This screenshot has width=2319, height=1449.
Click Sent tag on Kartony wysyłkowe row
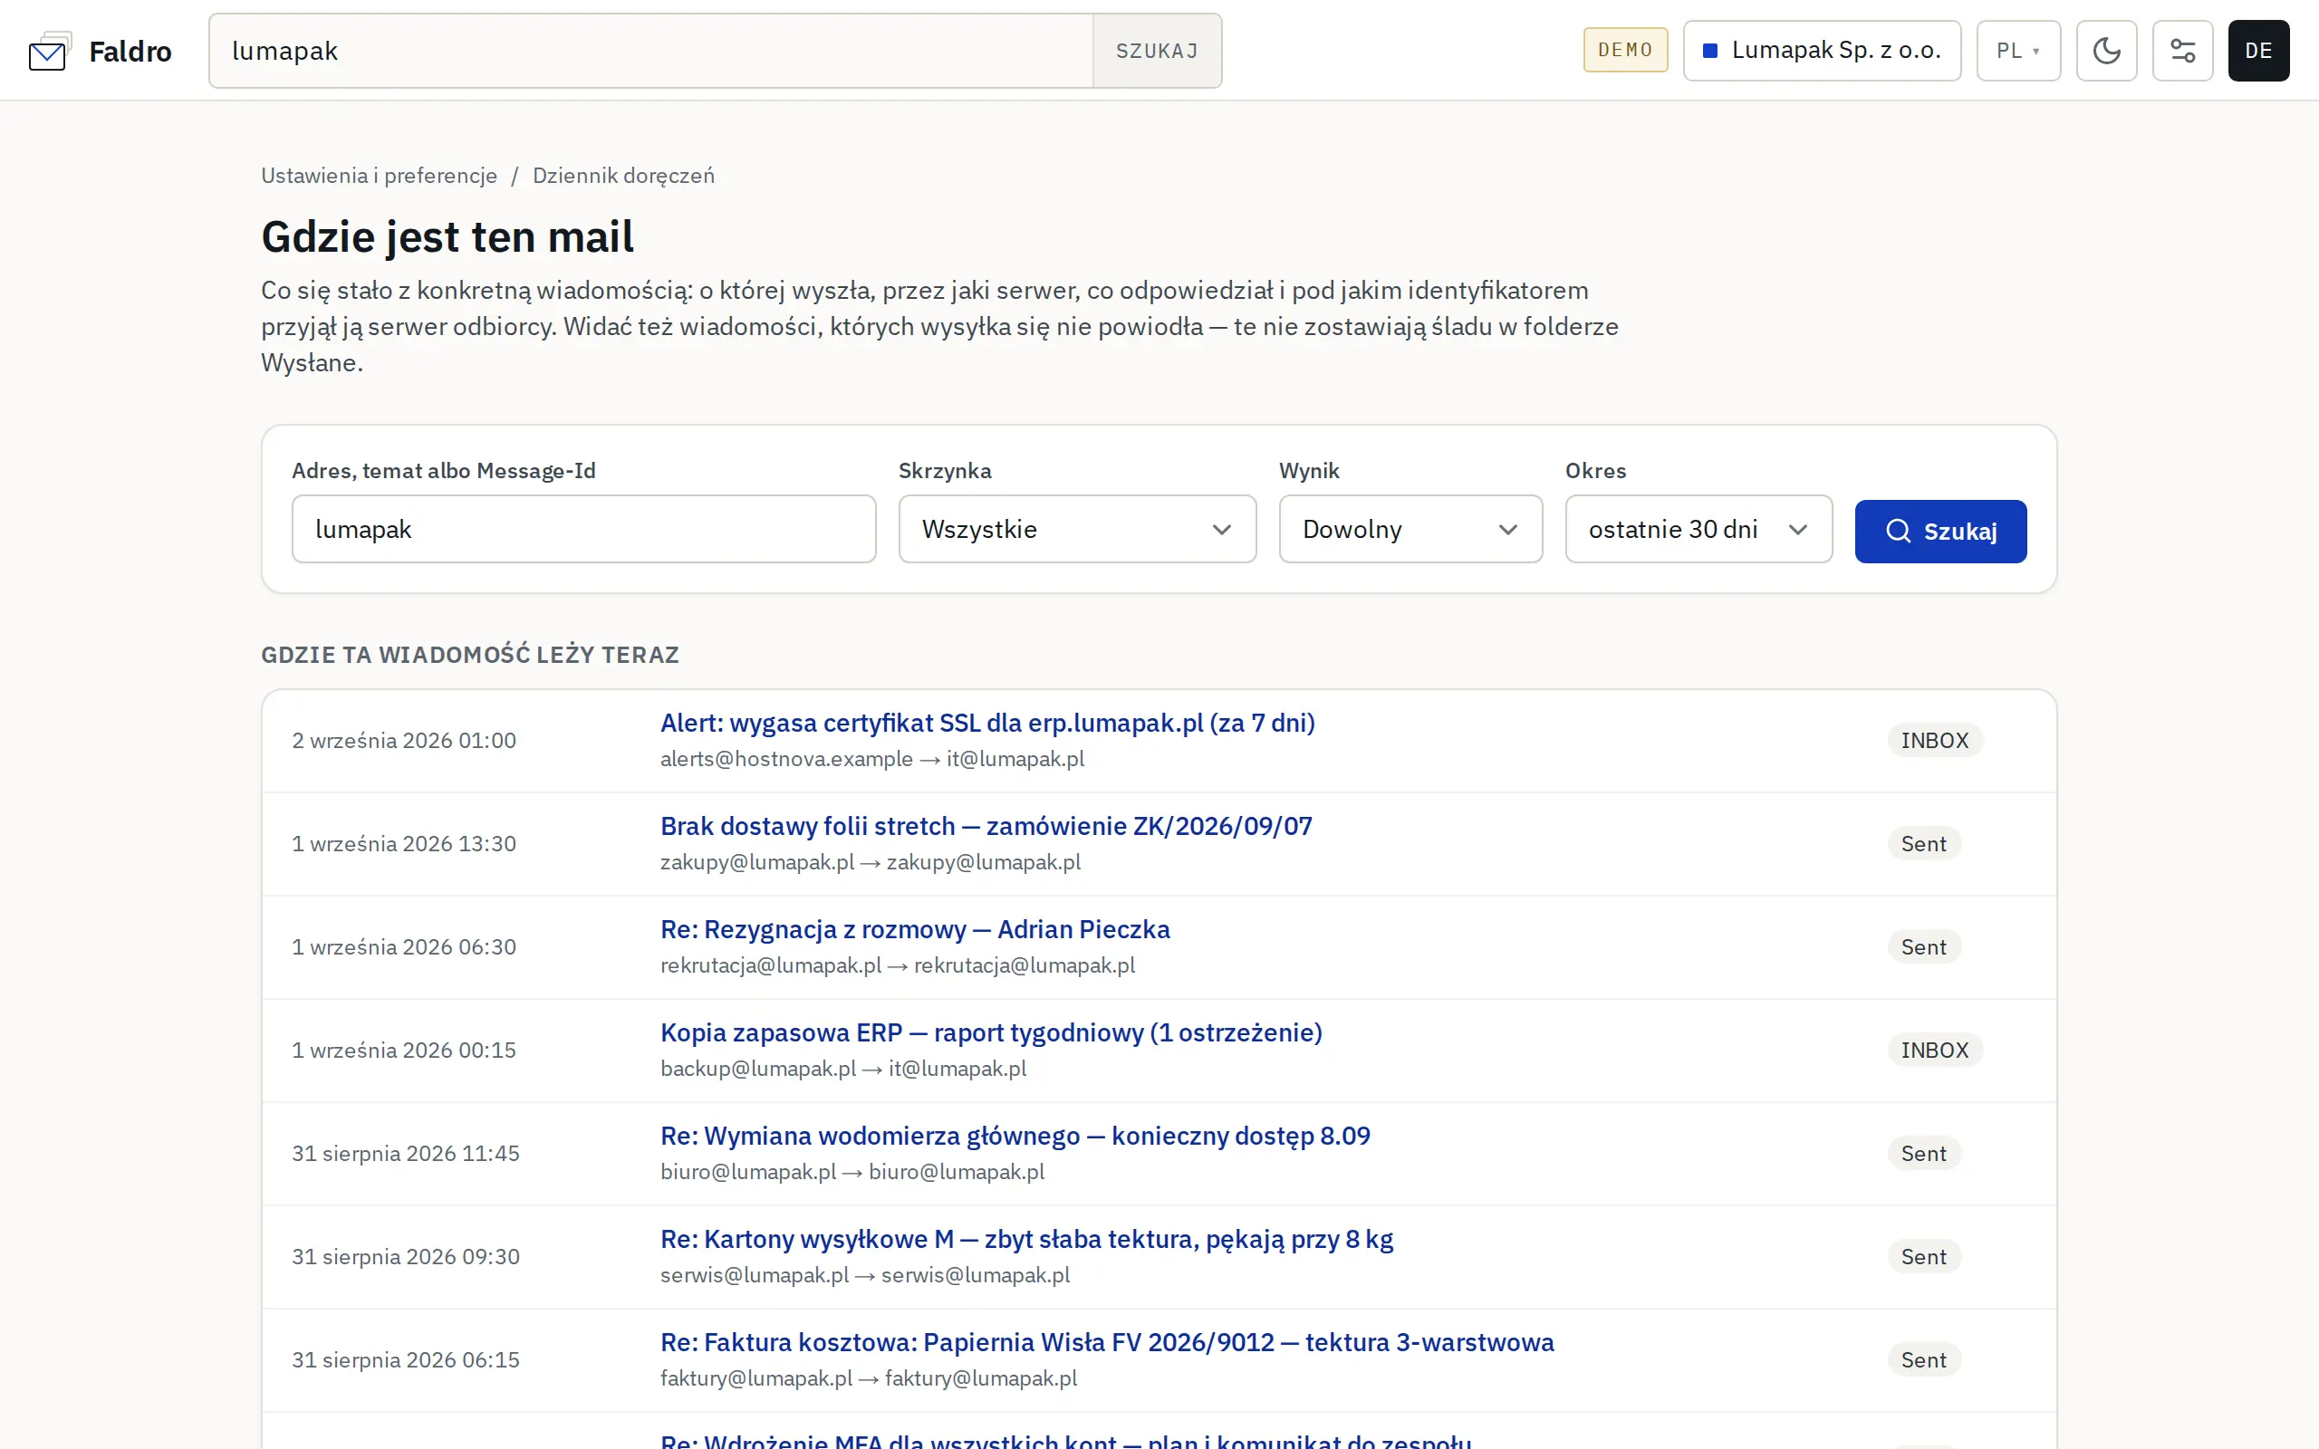1923,1257
